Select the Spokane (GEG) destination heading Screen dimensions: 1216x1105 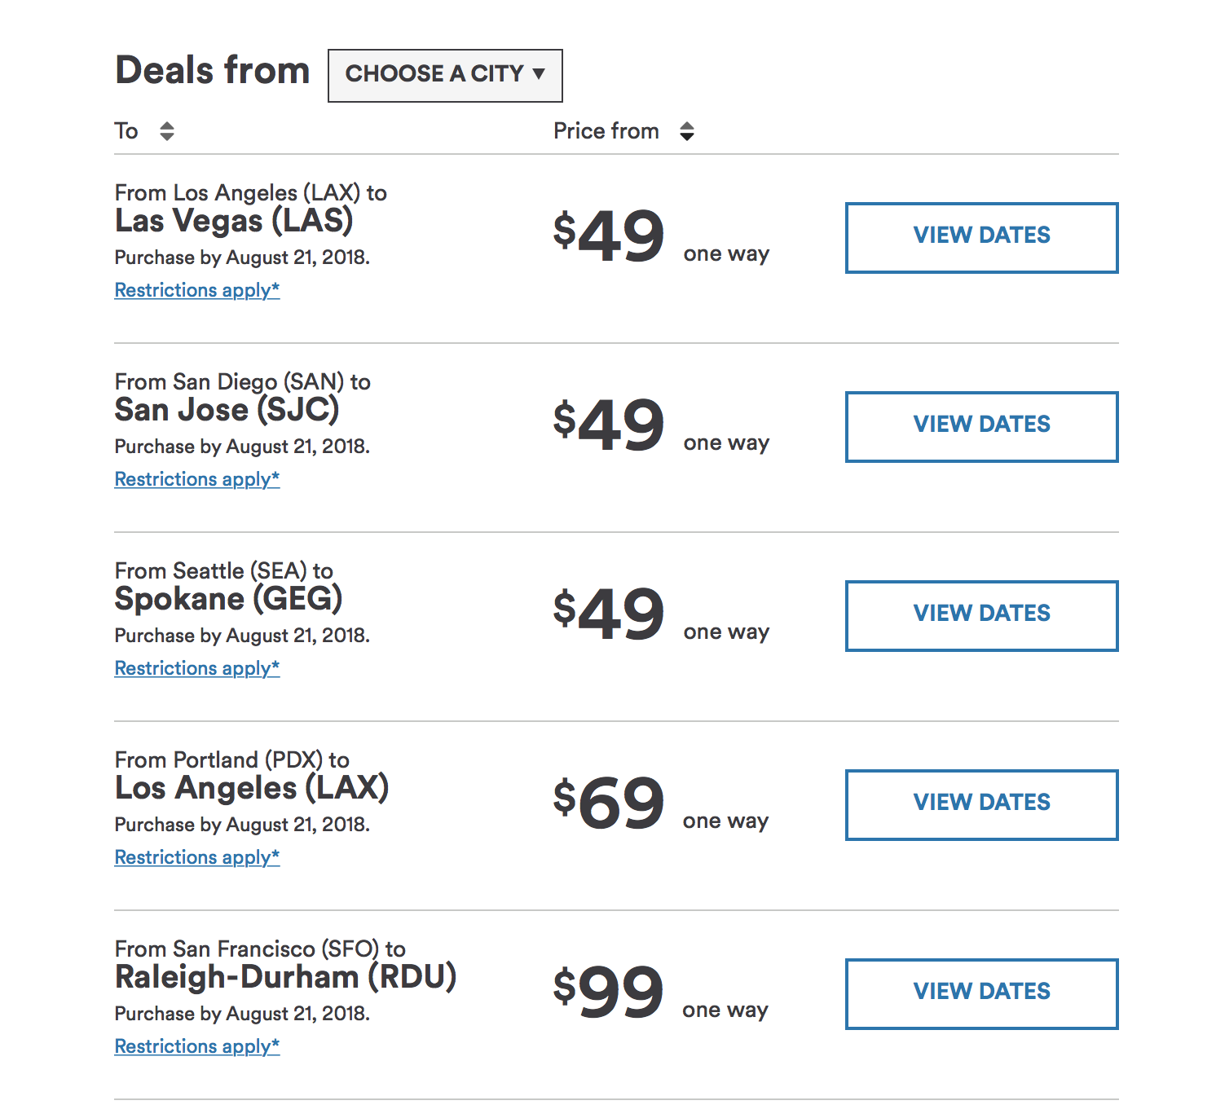tap(228, 599)
